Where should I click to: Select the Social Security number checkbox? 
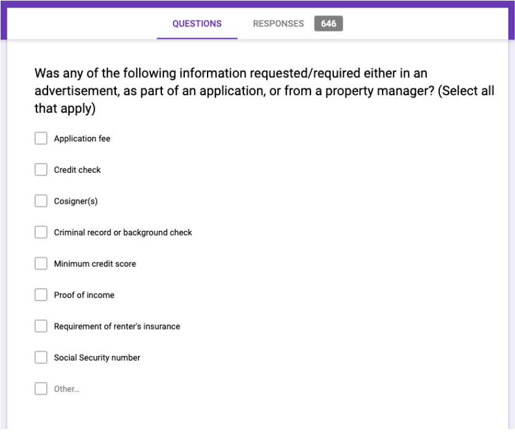tap(41, 358)
